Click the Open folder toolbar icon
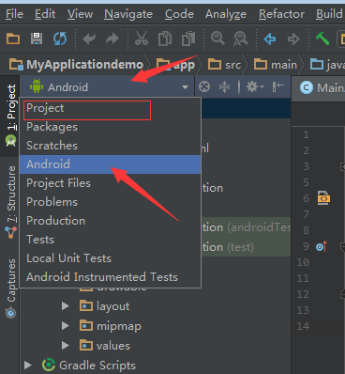The height and width of the screenshot is (374, 345). click(13, 39)
